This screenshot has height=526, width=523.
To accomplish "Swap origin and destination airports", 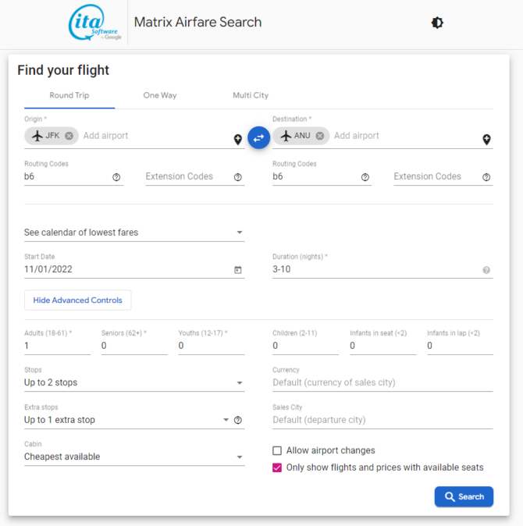I will coord(258,137).
